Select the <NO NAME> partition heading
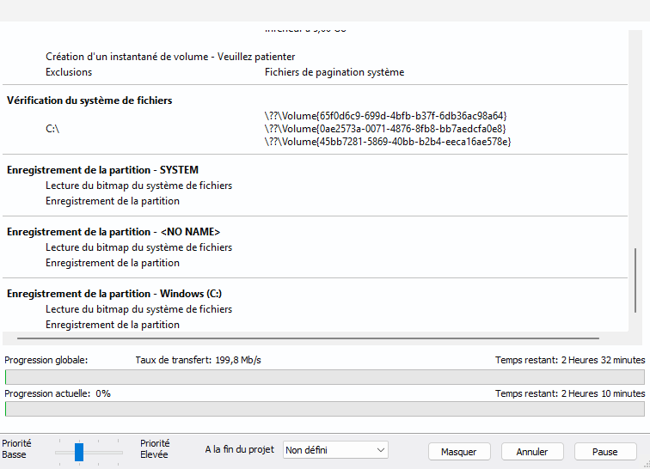The image size is (650, 469). [113, 232]
